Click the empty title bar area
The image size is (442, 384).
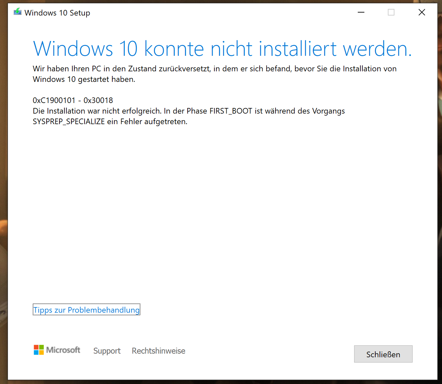tap(218, 12)
